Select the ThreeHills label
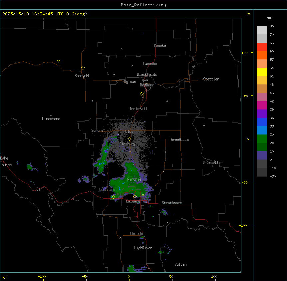The width and height of the screenshot is (287, 281). [179, 139]
